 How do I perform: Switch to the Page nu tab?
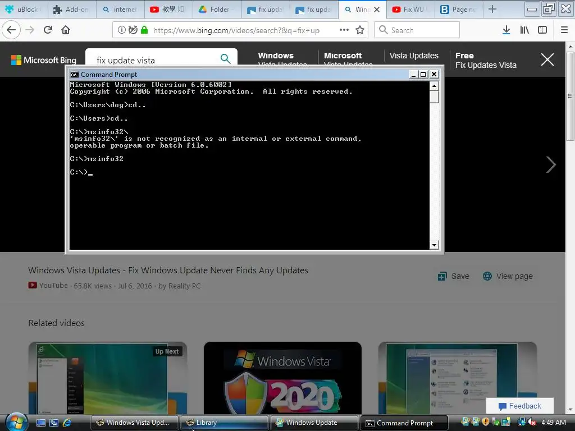(459, 10)
